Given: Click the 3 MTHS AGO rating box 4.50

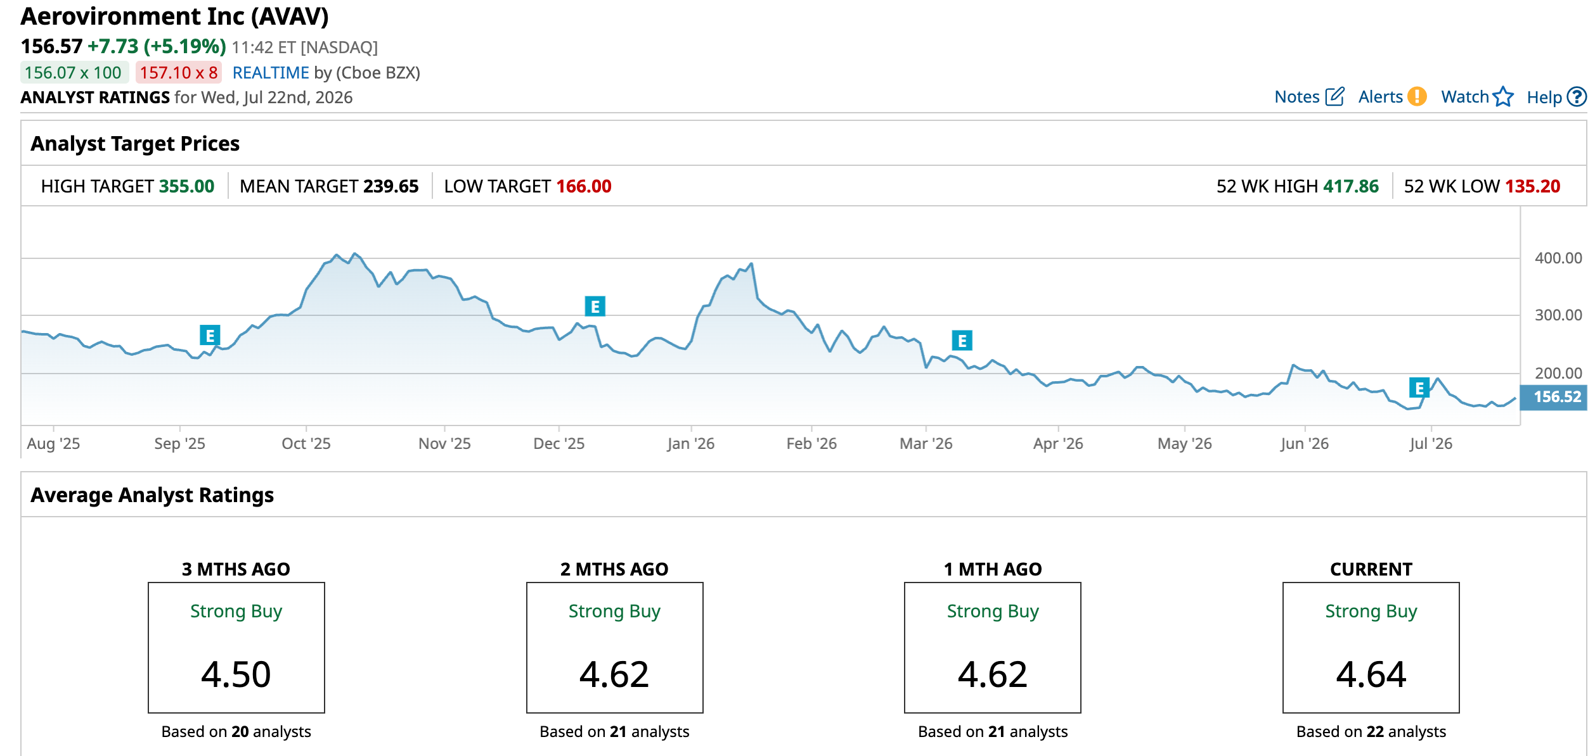Looking at the screenshot, I should point(236,648).
